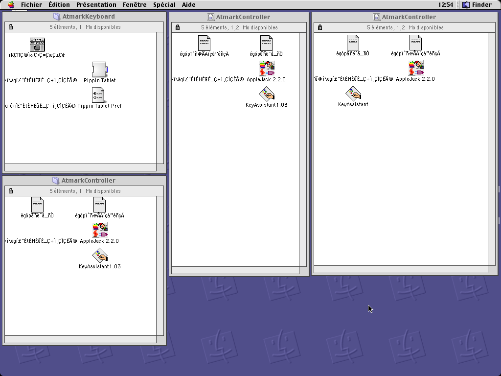The height and width of the screenshot is (376, 501).
Task: Click the lock icon in rightmost AtmarkController window
Action: [x=320, y=27]
